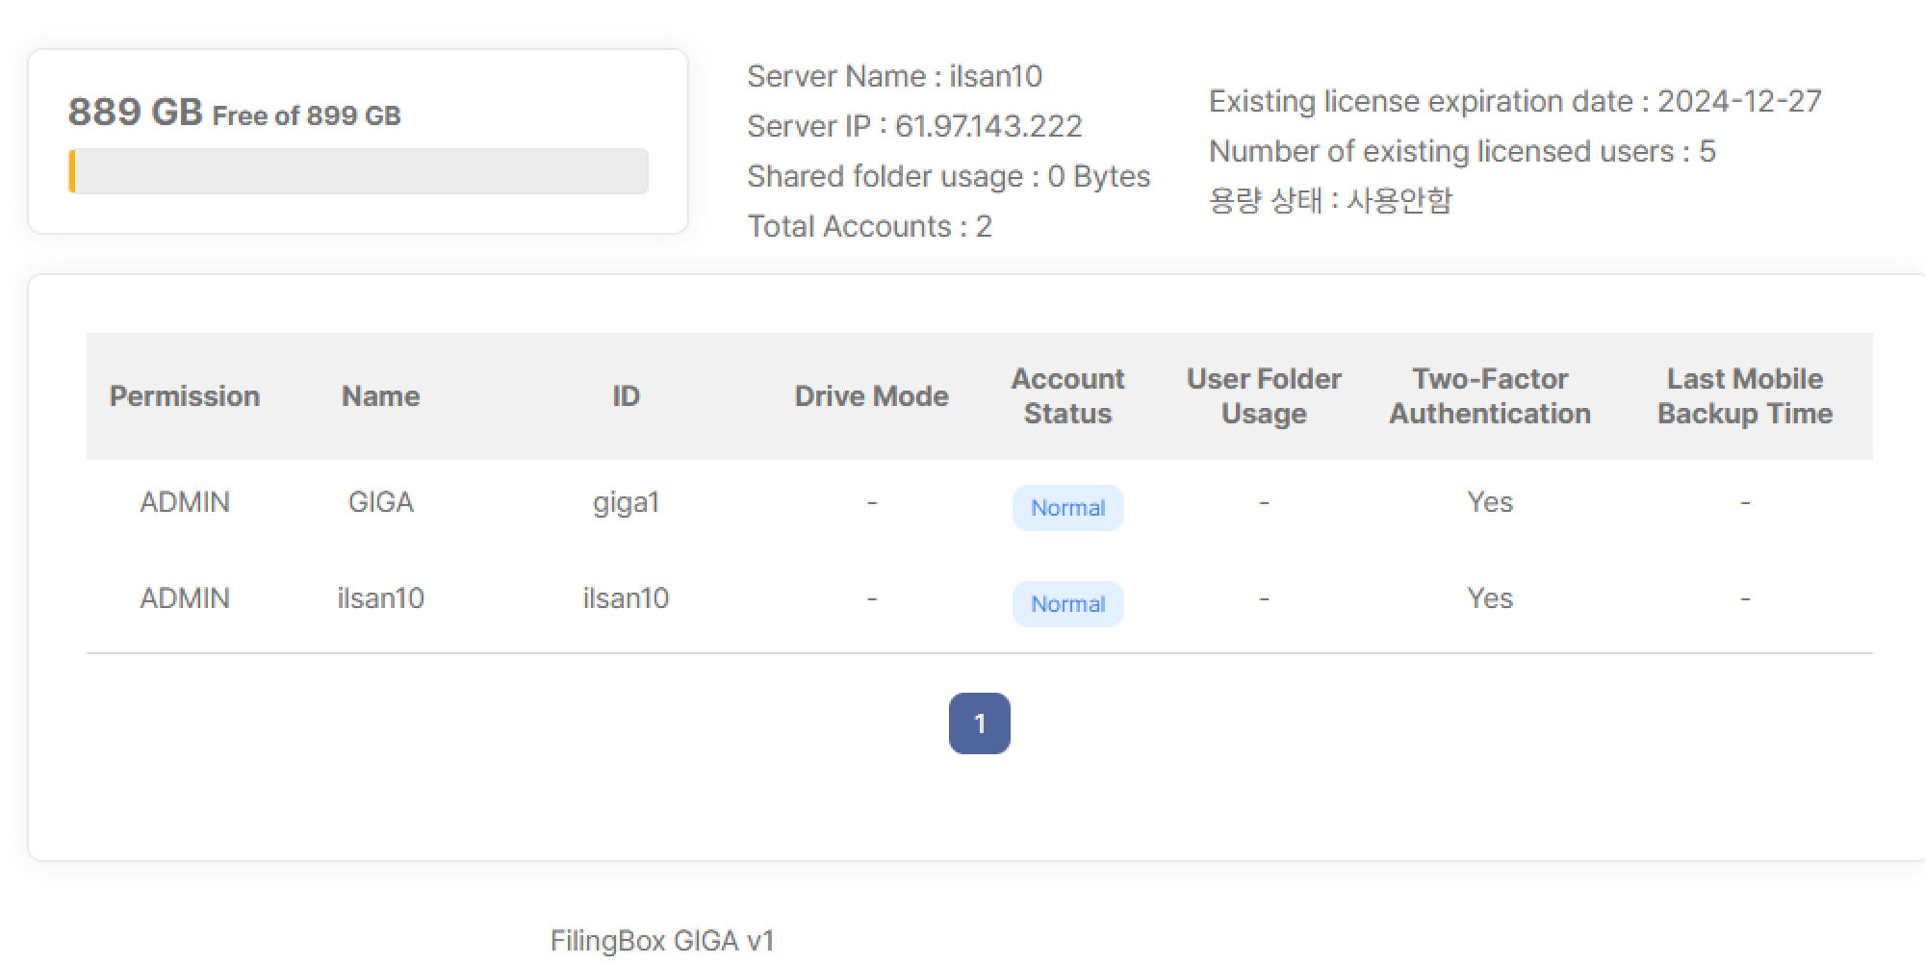The image size is (1925, 964).
Task: Click the Normal status badge for ilsan10
Action: click(x=1067, y=604)
